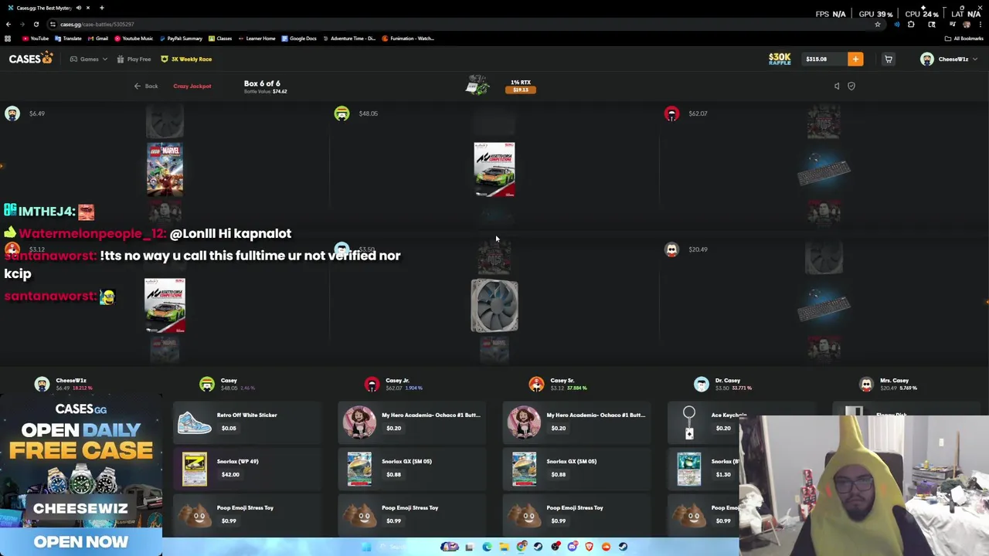Click the provably fair shield icon

tap(851, 86)
